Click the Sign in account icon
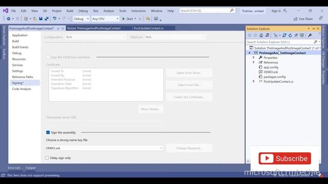The height and width of the screenshot is (184, 328). click(x=285, y=11)
